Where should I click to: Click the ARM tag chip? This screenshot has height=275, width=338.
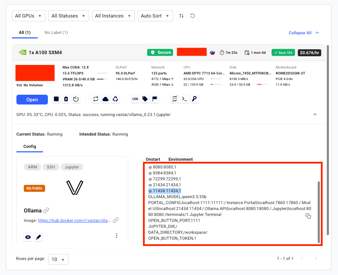coord(33,167)
